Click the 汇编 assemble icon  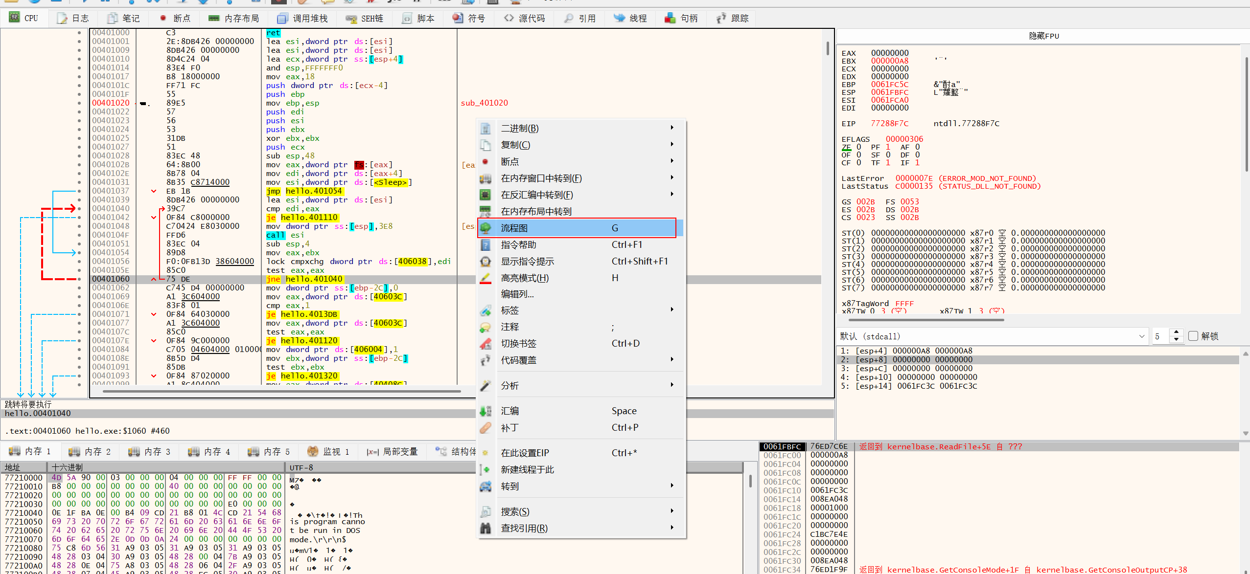pos(486,411)
